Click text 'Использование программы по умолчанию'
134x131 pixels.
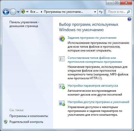click(98, 43)
